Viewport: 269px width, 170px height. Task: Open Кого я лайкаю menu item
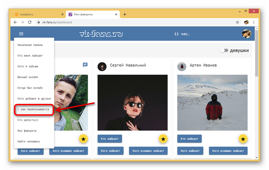click(34, 66)
